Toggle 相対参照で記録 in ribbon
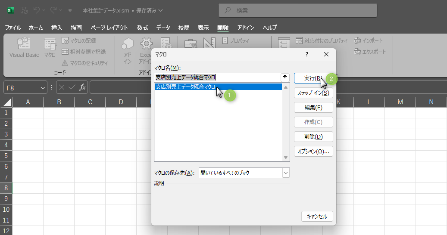The image size is (447, 235). pyautogui.click(x=65, y=52)
